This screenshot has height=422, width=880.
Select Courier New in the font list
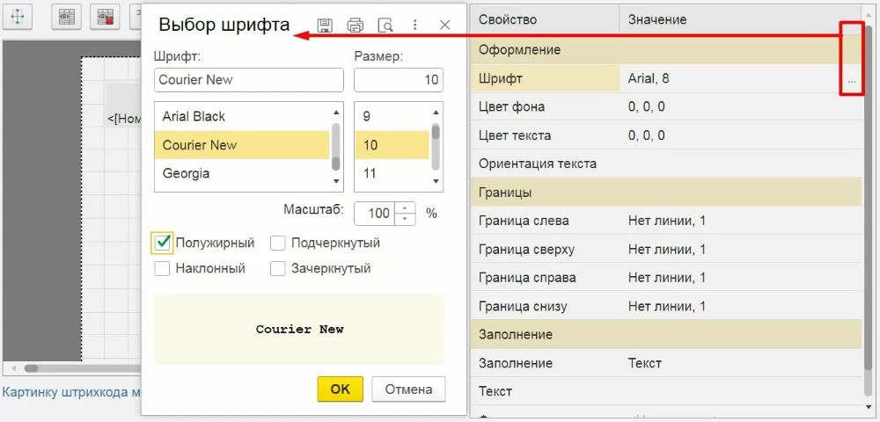coord(241,145)
